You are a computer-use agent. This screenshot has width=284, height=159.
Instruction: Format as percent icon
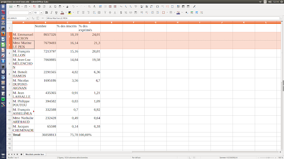(126, 12)
